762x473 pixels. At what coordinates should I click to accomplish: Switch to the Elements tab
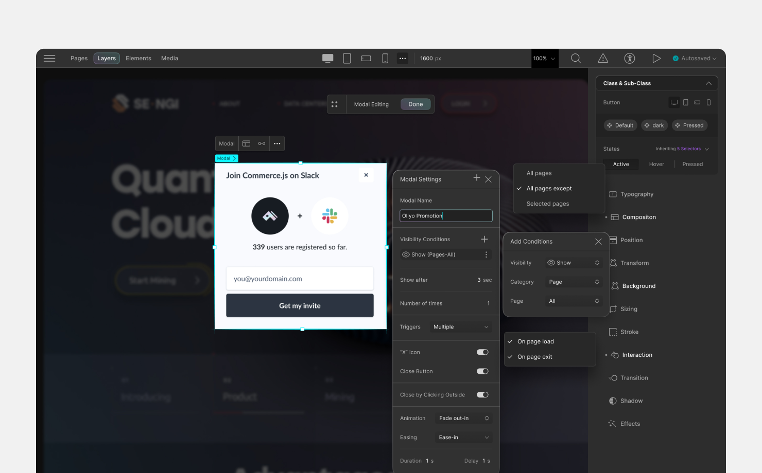coord(138,58)
